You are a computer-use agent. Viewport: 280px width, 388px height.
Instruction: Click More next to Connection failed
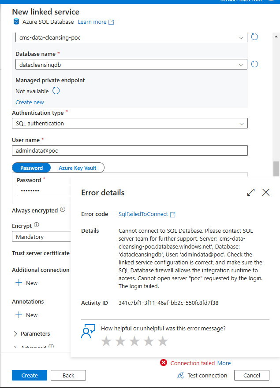[x=224, y=363]
